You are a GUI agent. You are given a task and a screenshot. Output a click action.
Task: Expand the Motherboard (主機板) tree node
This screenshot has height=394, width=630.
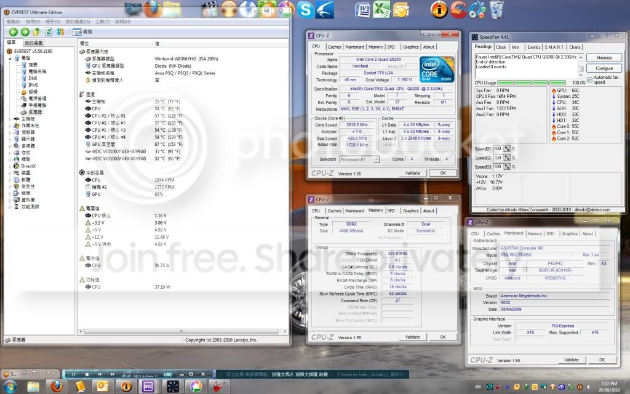[10, 119]
